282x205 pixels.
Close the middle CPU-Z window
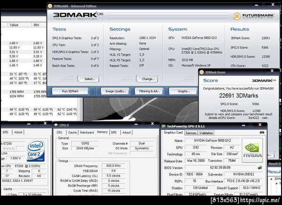pos(152,123)
